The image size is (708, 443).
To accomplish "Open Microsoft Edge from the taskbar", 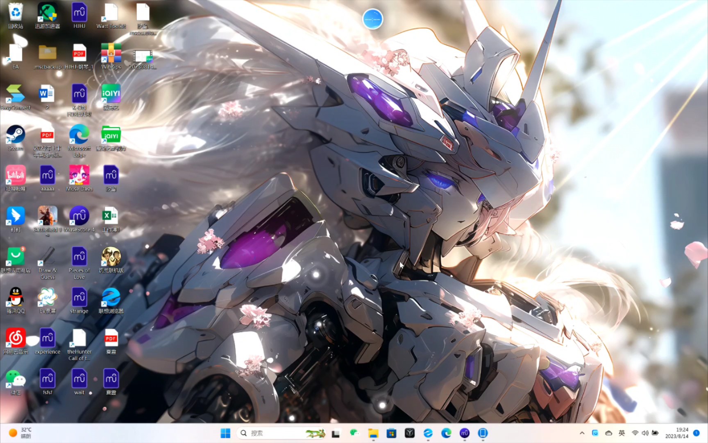I will tap(446, 433).
